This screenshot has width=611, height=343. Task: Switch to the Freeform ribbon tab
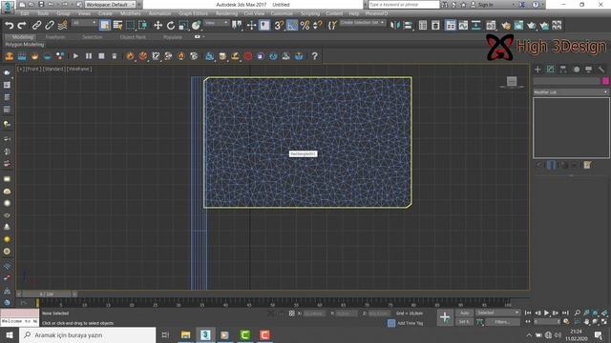pos(55,37)
